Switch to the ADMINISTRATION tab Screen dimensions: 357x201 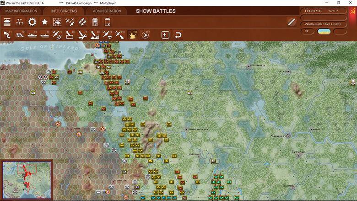(x=107, y=11)
